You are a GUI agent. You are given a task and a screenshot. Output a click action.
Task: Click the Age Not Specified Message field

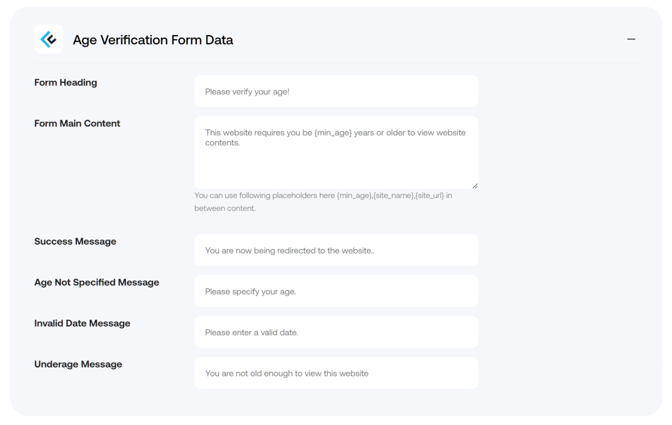(x=336, y=291)
